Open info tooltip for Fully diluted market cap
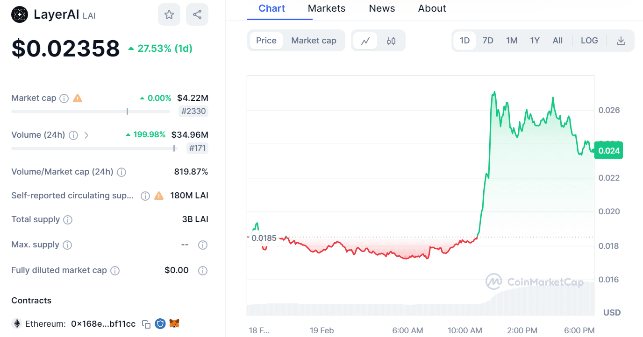The width and height of the screenshot is (643, 337). [x=115, y=270]
